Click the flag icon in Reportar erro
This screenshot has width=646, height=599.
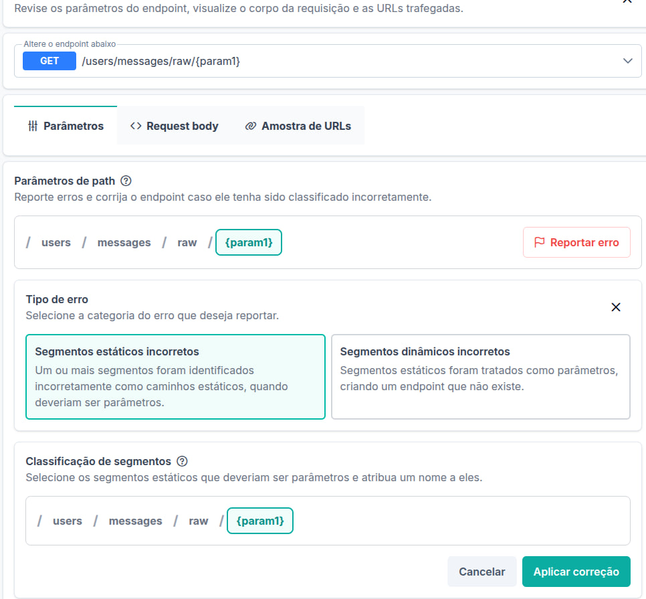tap(539, 242)
